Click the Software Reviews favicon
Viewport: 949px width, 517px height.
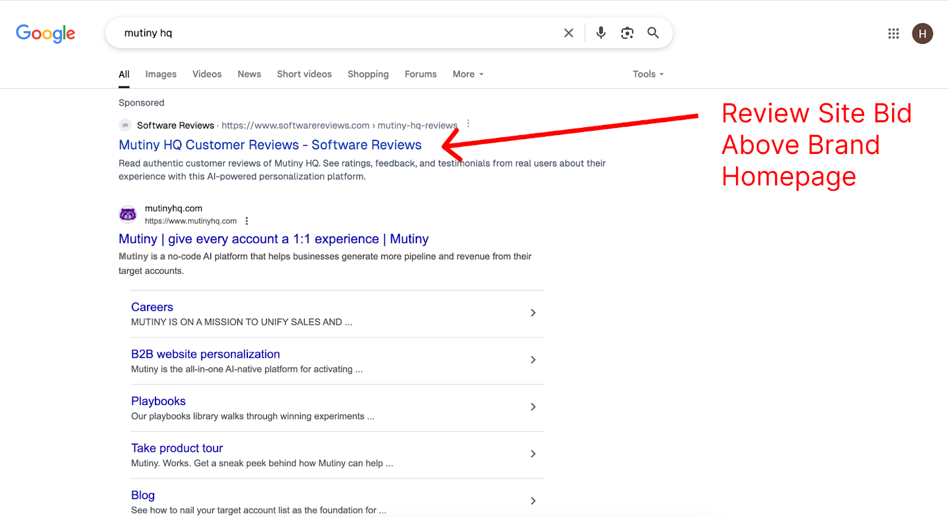(x=125, y=125)
